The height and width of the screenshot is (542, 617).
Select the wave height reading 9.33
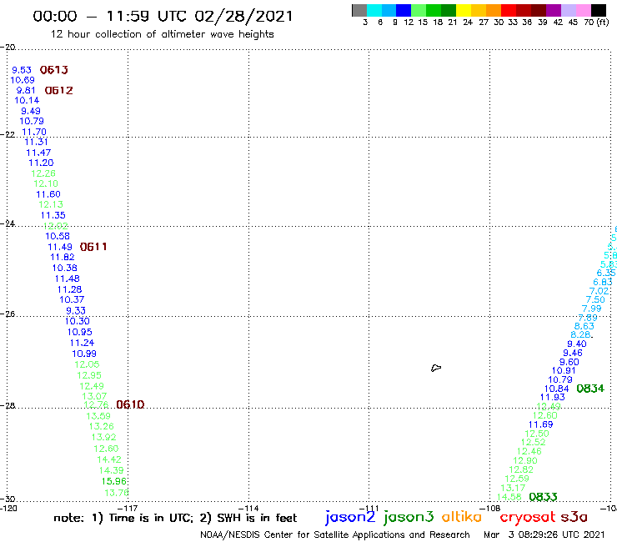[x=76, y=310]
